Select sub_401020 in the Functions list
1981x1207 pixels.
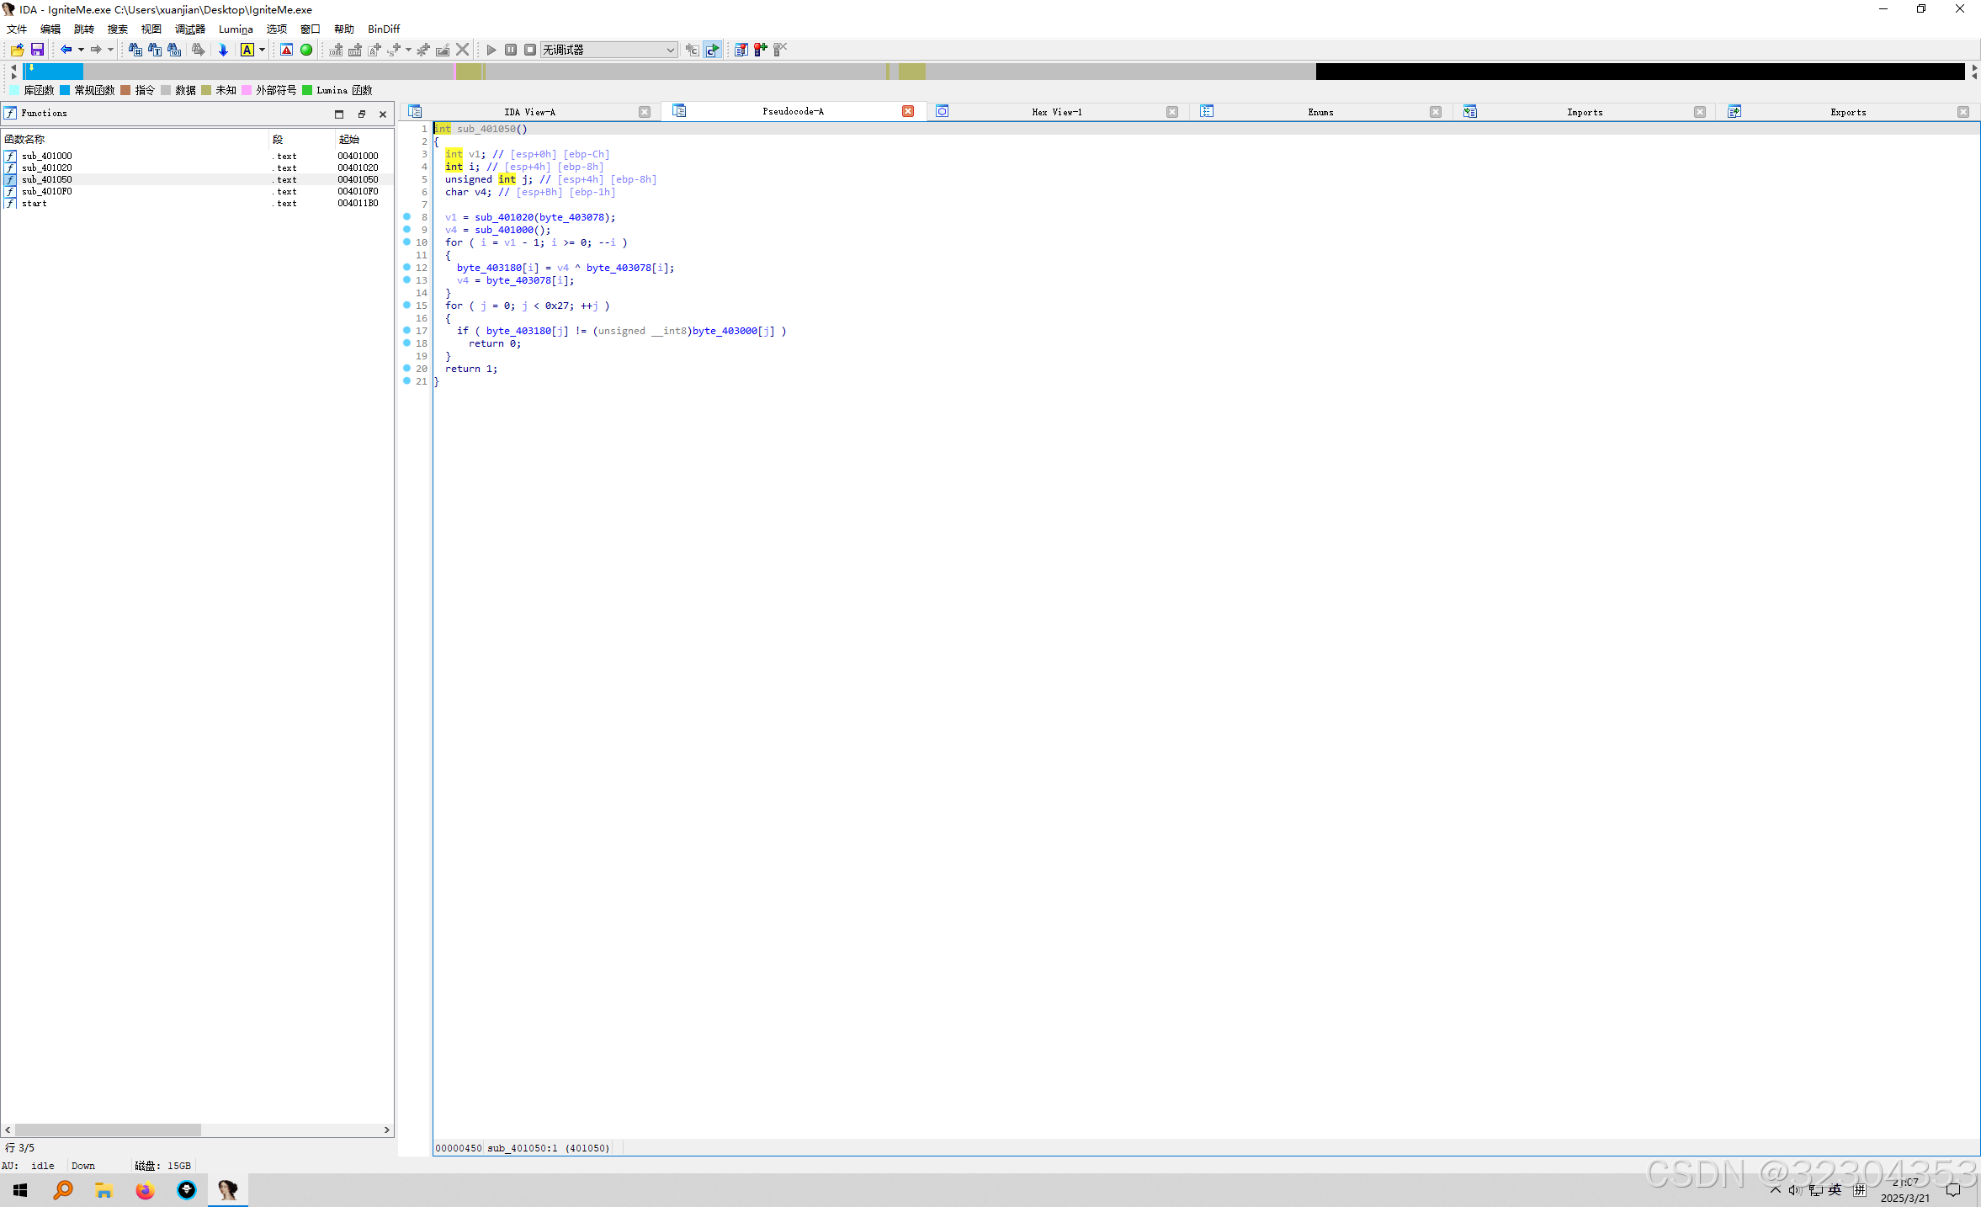[47, 167]
